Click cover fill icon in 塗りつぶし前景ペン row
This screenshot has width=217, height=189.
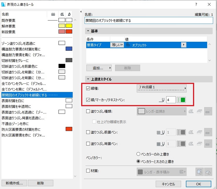[x=199, y=132]
